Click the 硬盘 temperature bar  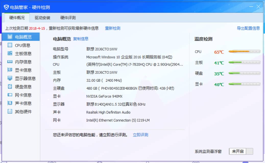tap(244, 73)
